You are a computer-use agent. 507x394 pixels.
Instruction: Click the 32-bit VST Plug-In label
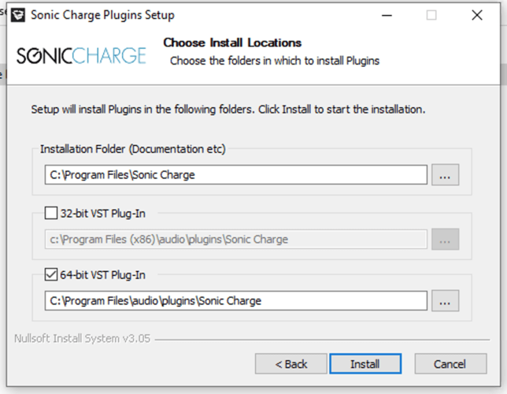coord(103,214)
